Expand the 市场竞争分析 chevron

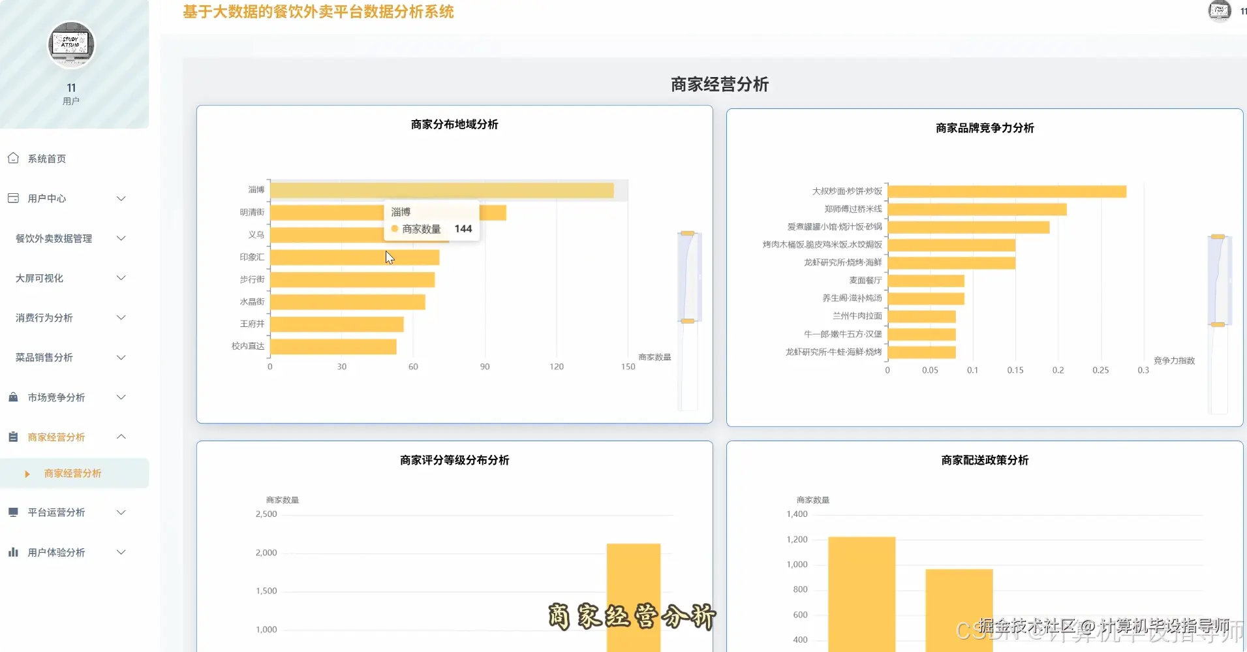pos(121,397)
